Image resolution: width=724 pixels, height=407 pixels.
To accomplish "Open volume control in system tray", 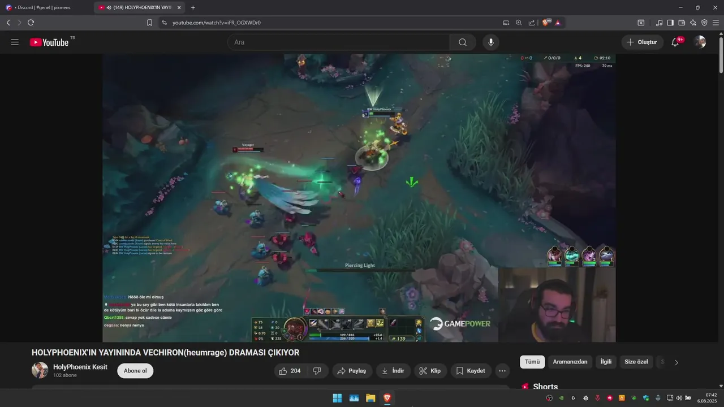I will pos(679,398).
